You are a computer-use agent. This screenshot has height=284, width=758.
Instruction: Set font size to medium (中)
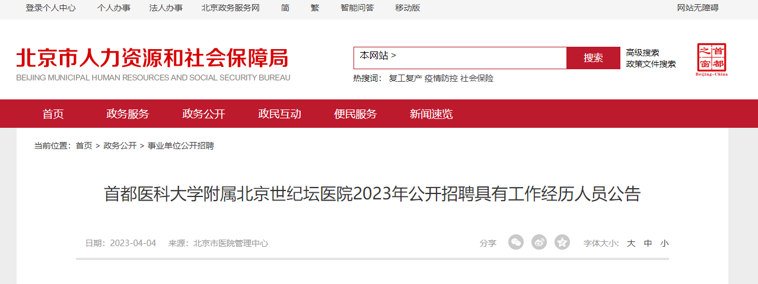(x=648, y=243)
